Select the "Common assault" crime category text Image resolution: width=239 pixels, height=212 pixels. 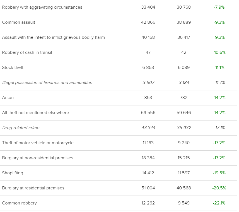tap(19, 22)
